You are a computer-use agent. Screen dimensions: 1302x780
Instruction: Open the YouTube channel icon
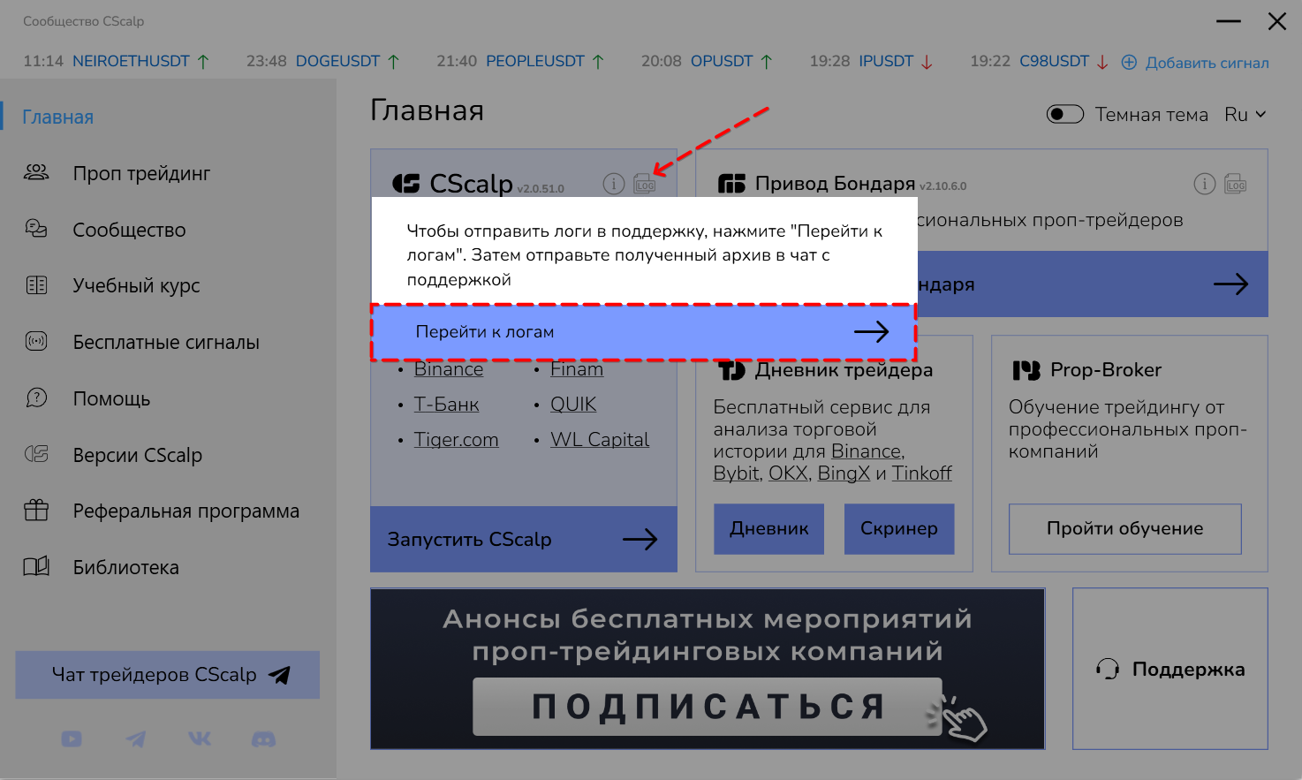[x=72, y=738]
